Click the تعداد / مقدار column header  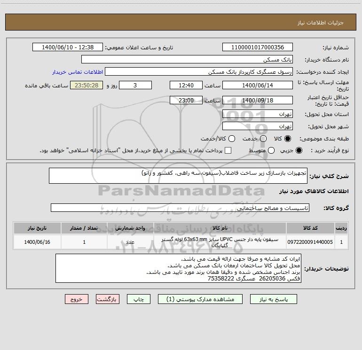coord(84,228)
